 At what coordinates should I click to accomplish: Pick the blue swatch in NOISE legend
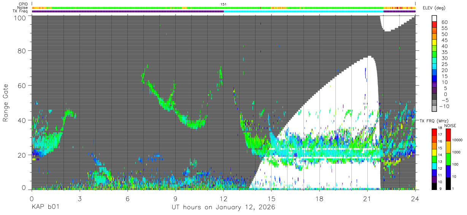pyautogui.click(x=448, y=171)
